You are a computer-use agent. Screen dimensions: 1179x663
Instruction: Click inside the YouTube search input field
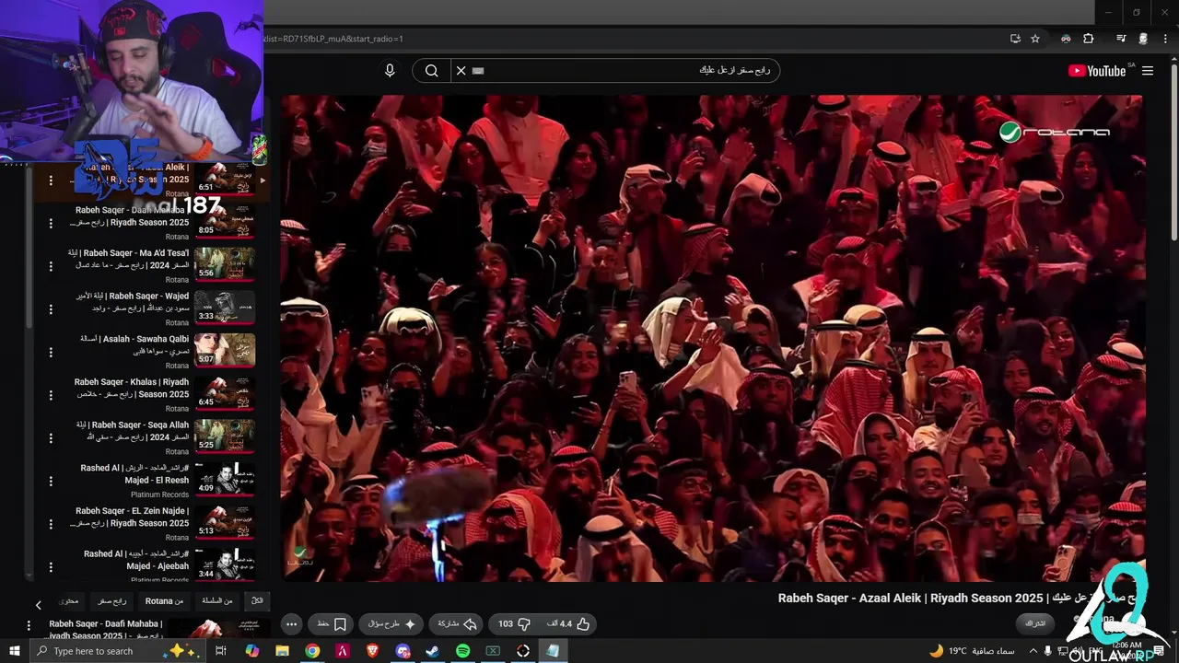click(625, 71)
